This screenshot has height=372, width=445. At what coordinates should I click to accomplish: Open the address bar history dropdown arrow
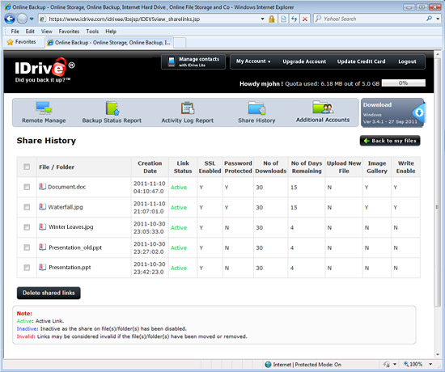[262, 19]
